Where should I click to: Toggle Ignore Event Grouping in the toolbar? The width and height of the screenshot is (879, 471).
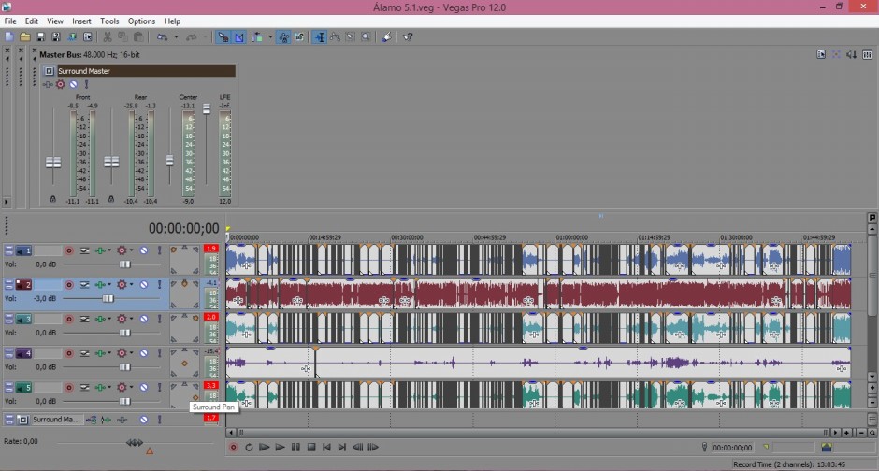[x=299, y=37]
